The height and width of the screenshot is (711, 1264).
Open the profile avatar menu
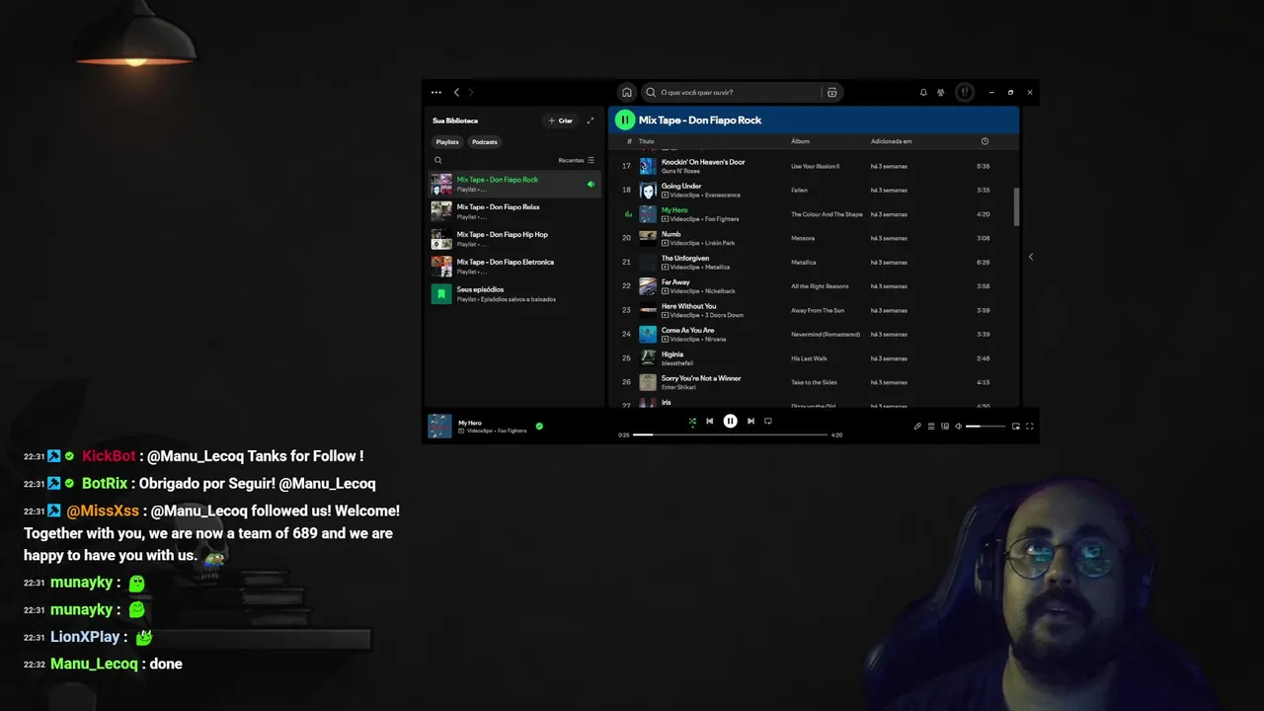pyautogui.click(x=965, y=92)
